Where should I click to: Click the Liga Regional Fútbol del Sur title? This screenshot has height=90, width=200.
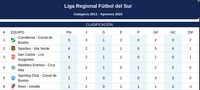coord(98,6)
